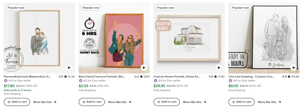303x109 pixels.
Task: Open More like this for line drawing
Action: pyautogui.click(x=269, y=102)
